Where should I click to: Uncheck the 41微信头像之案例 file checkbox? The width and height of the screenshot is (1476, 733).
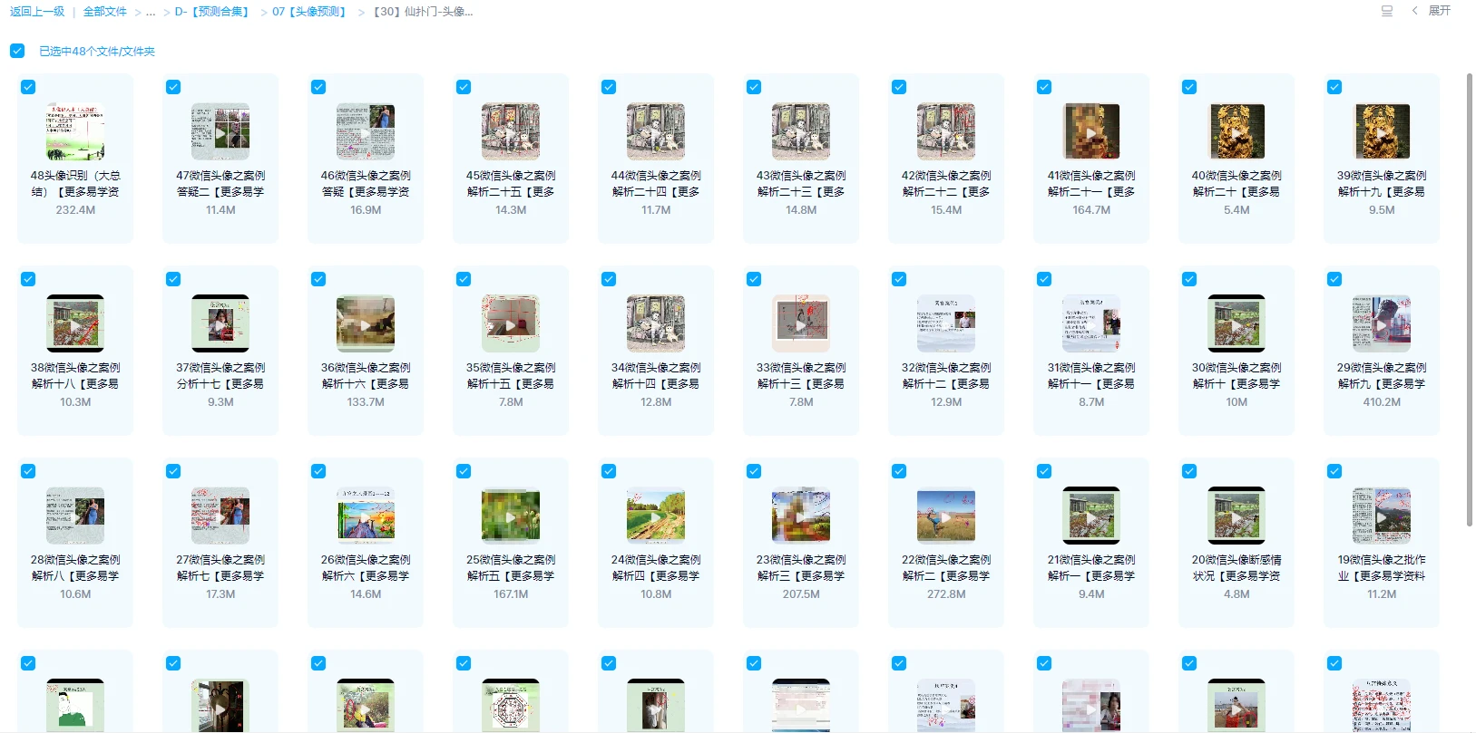click(x=1044, y=87)
